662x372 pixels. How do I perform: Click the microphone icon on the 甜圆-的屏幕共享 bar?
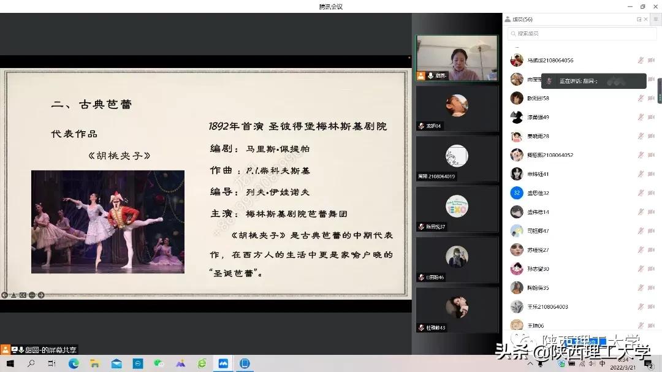click(x=21, y=349)
